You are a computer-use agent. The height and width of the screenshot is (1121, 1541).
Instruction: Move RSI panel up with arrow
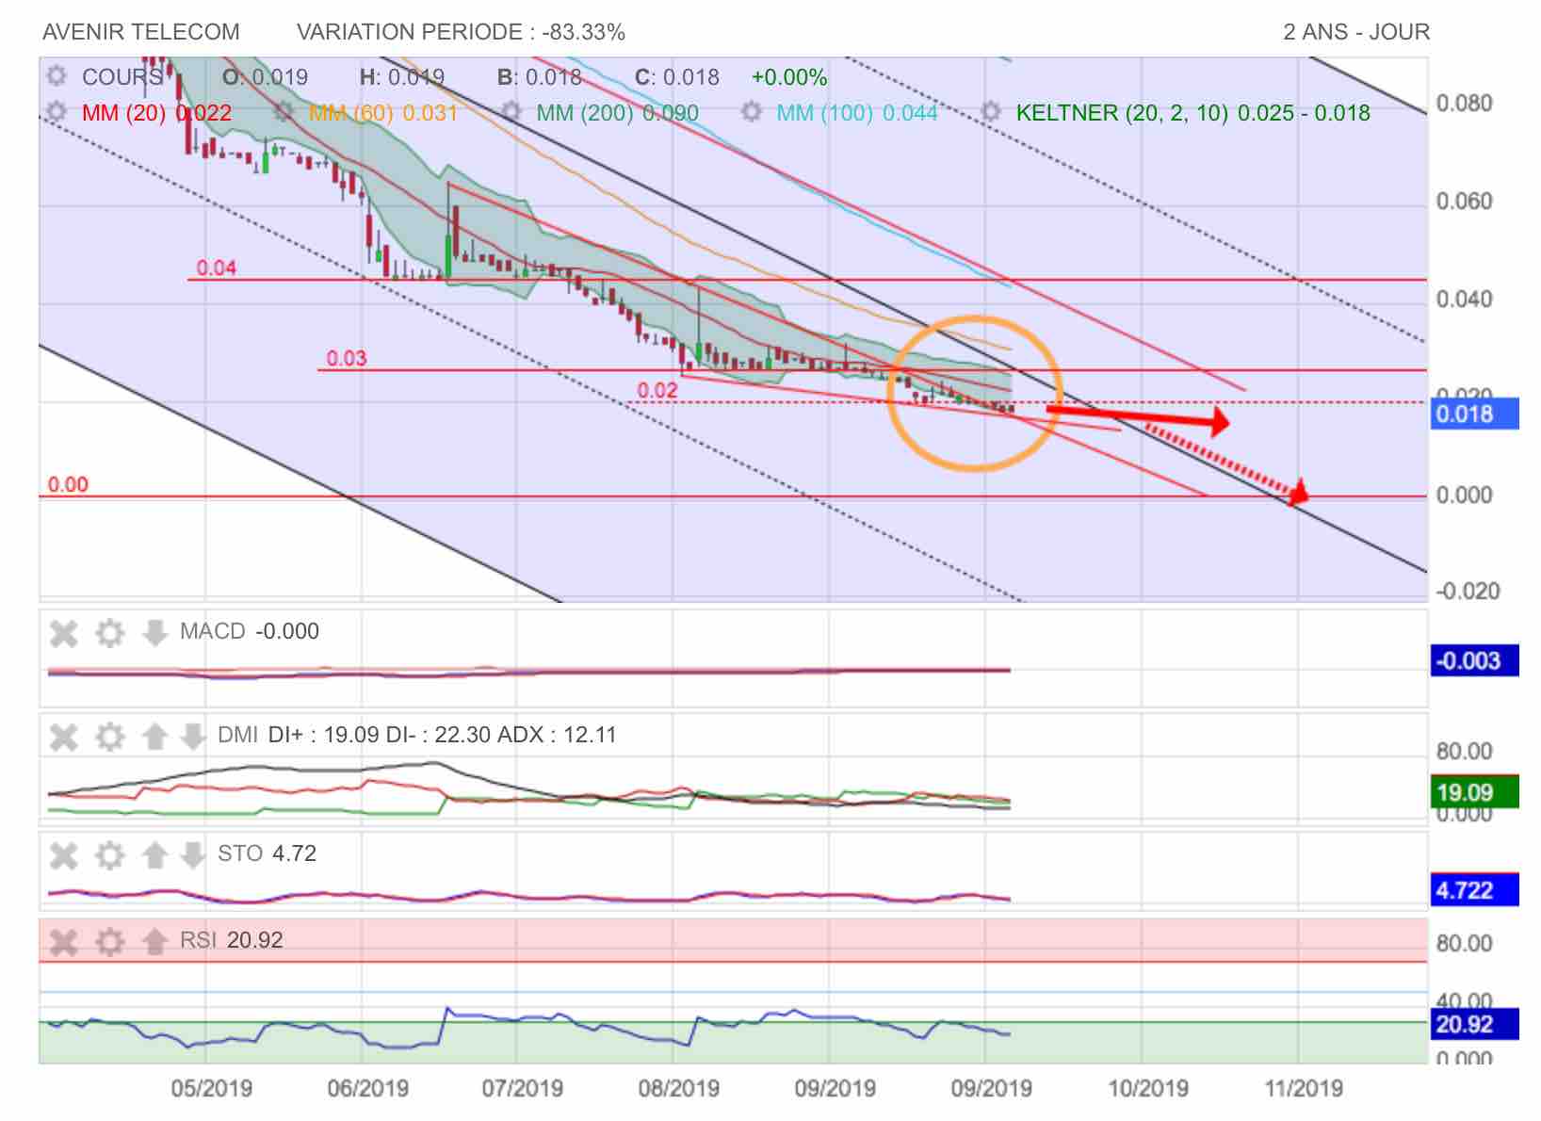pyautogui.click(x=154, y=941)
